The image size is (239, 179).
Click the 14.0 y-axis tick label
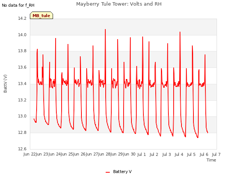22,35
